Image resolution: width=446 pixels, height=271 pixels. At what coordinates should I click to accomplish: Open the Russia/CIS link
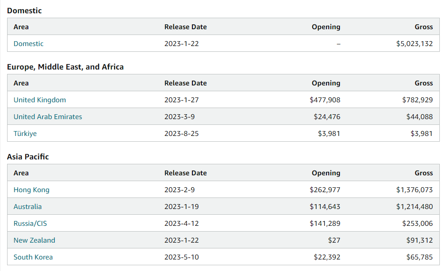[30, 224]
